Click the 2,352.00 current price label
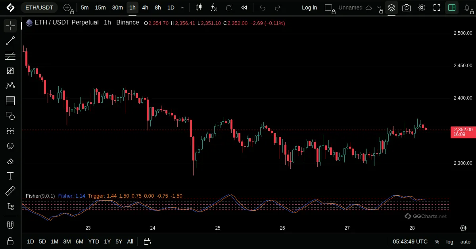 click(463, 132)
